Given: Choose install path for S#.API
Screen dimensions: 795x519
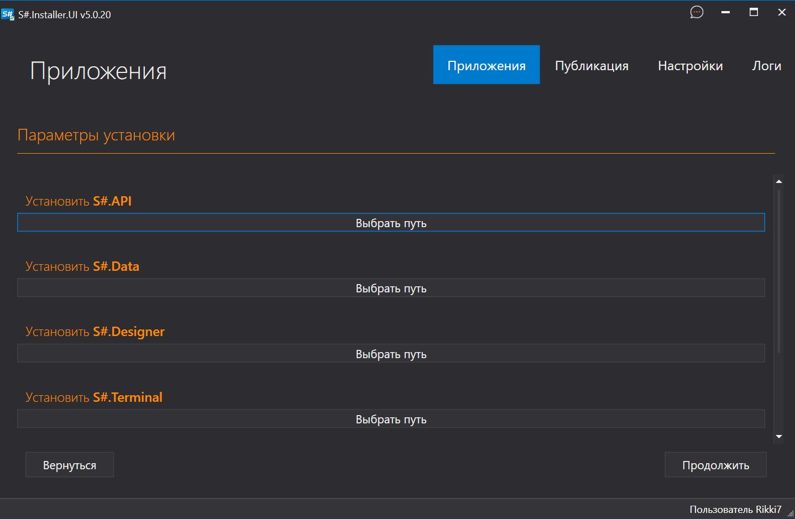Looking at the screenshot, I should tap(391, 223).
